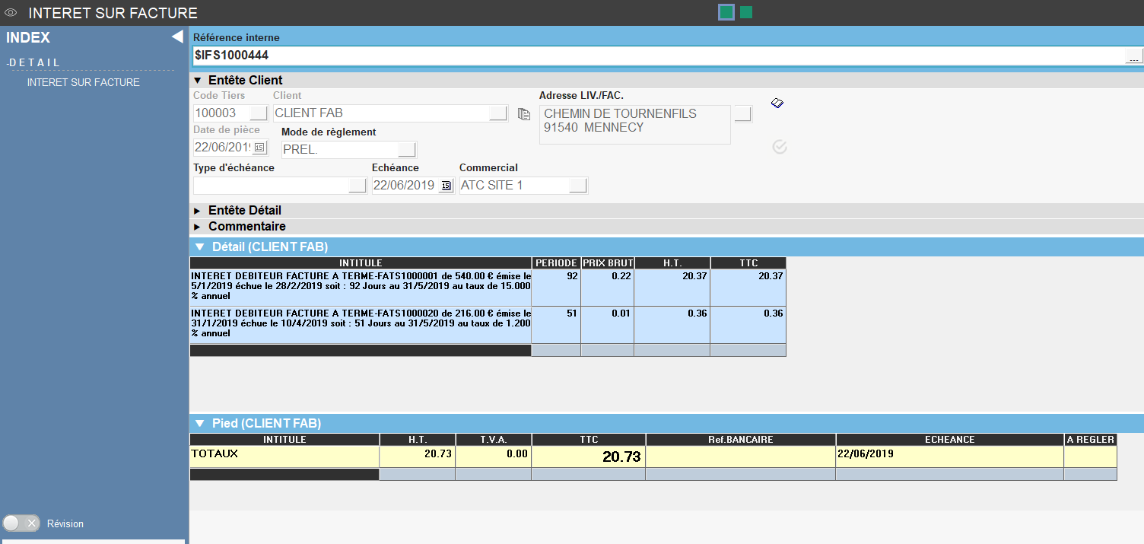Expand the Commentaire section

[x=198, y=227]
